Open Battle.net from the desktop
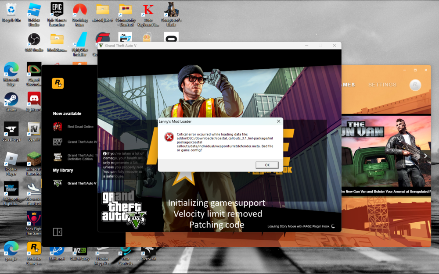 57,251
